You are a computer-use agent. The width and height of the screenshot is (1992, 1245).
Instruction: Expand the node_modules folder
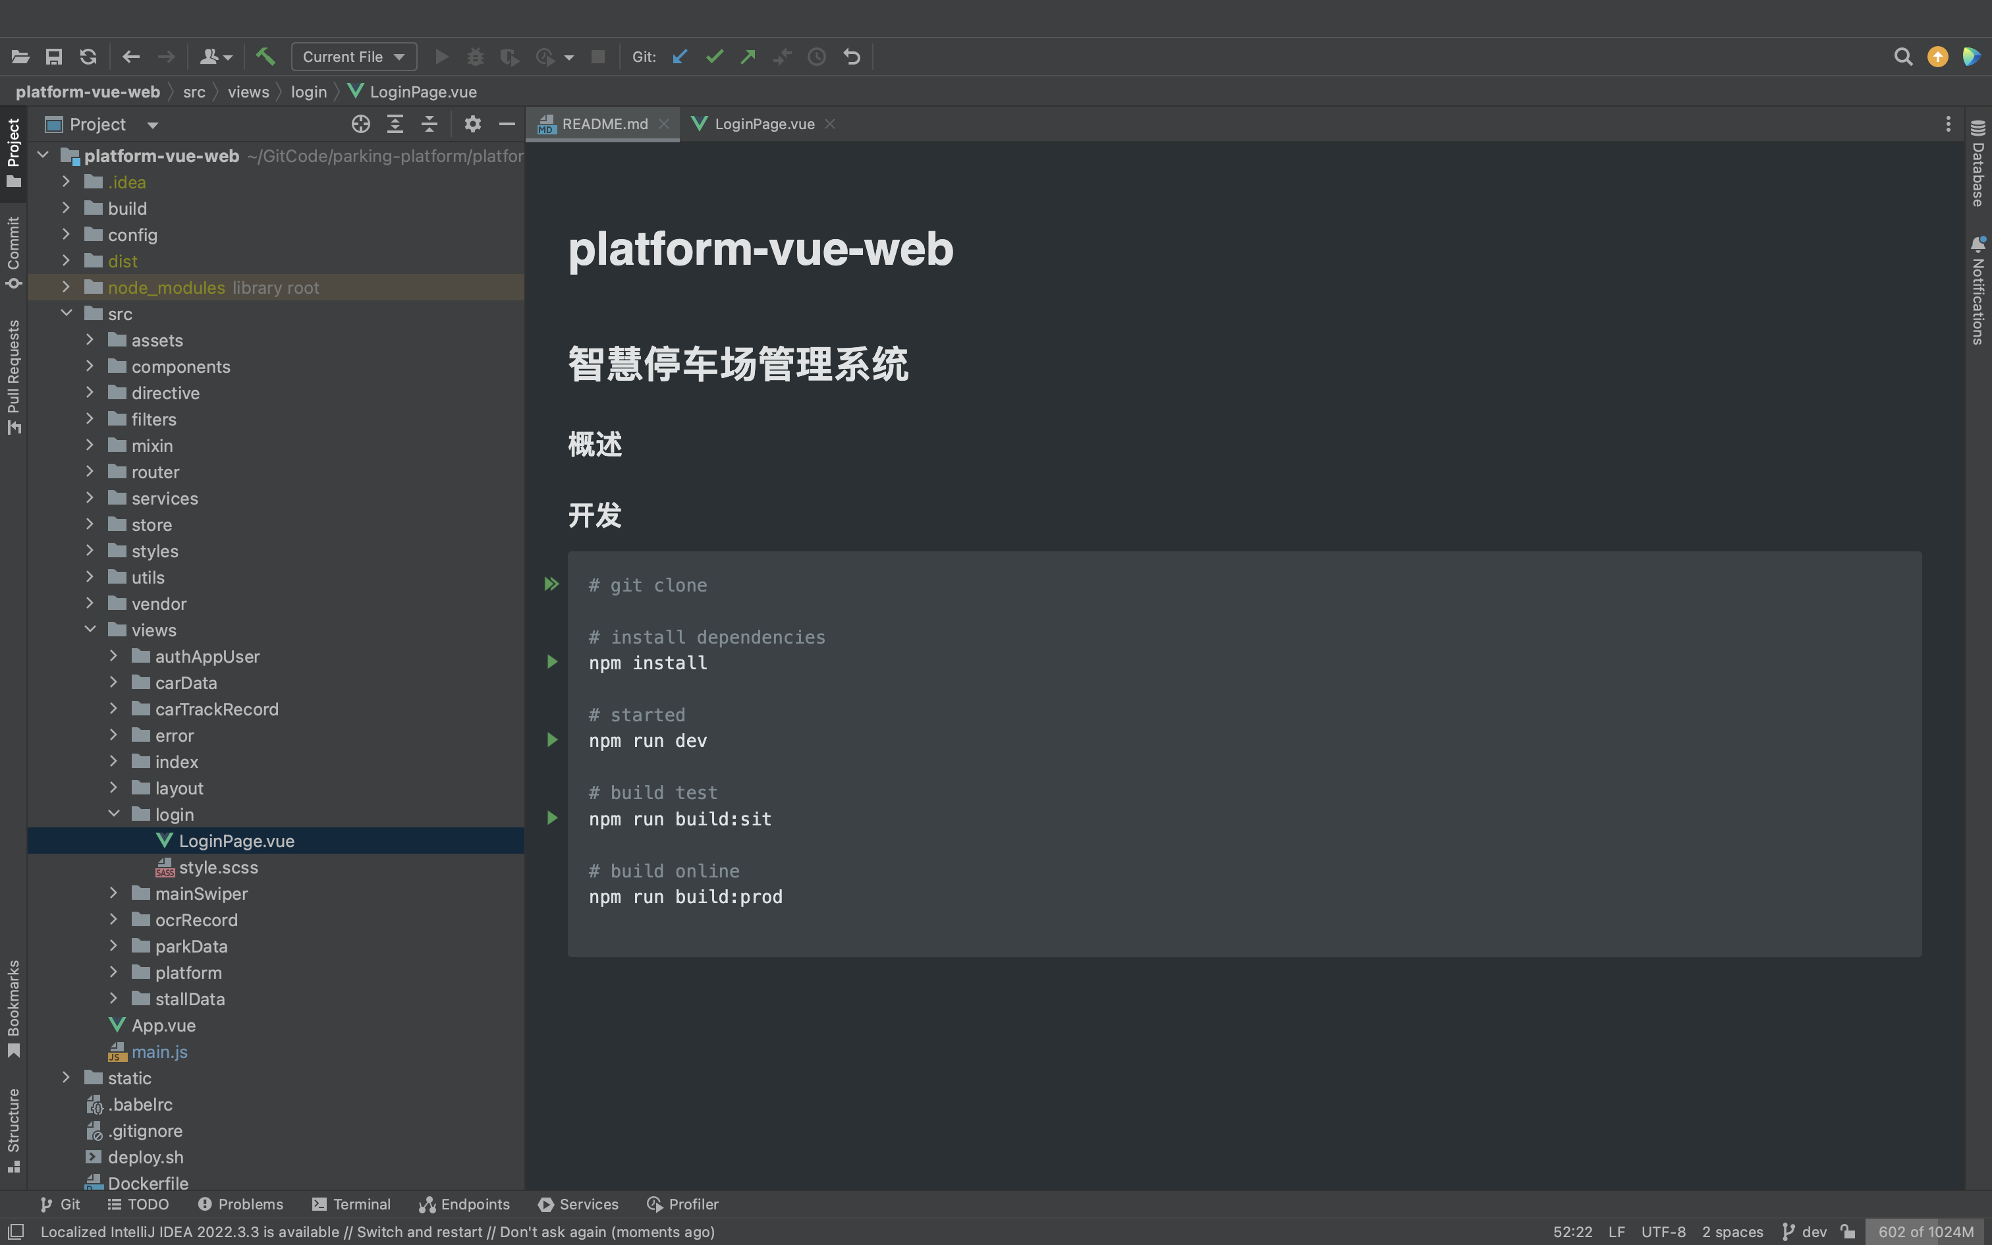pyautogui.click(x=67, y=287)
